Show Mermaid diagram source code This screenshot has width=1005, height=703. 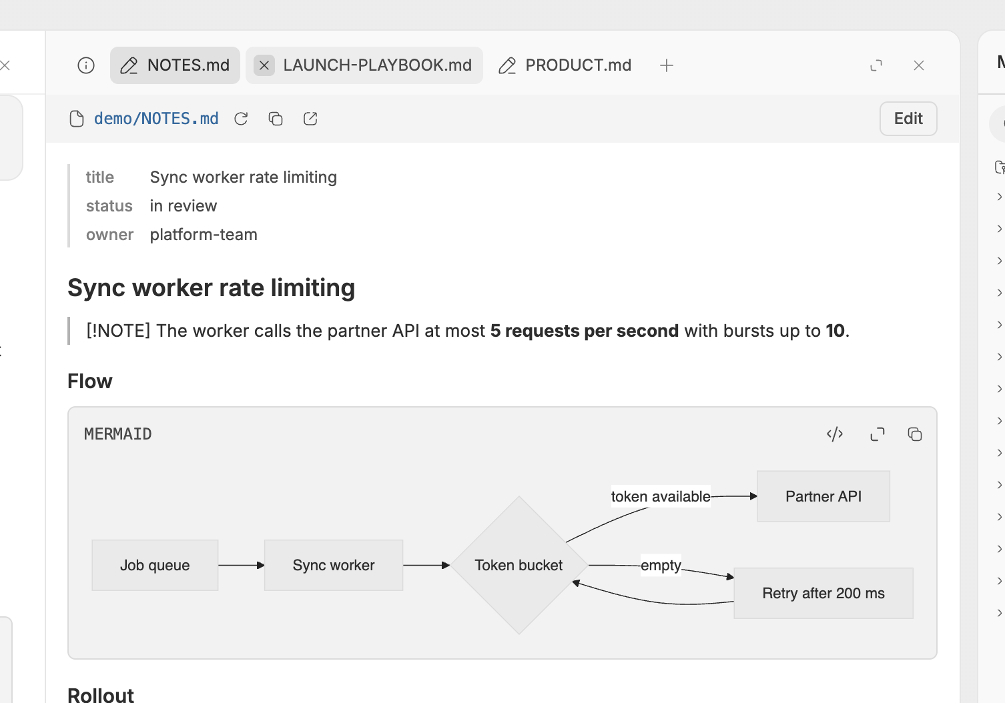point(835,434)
